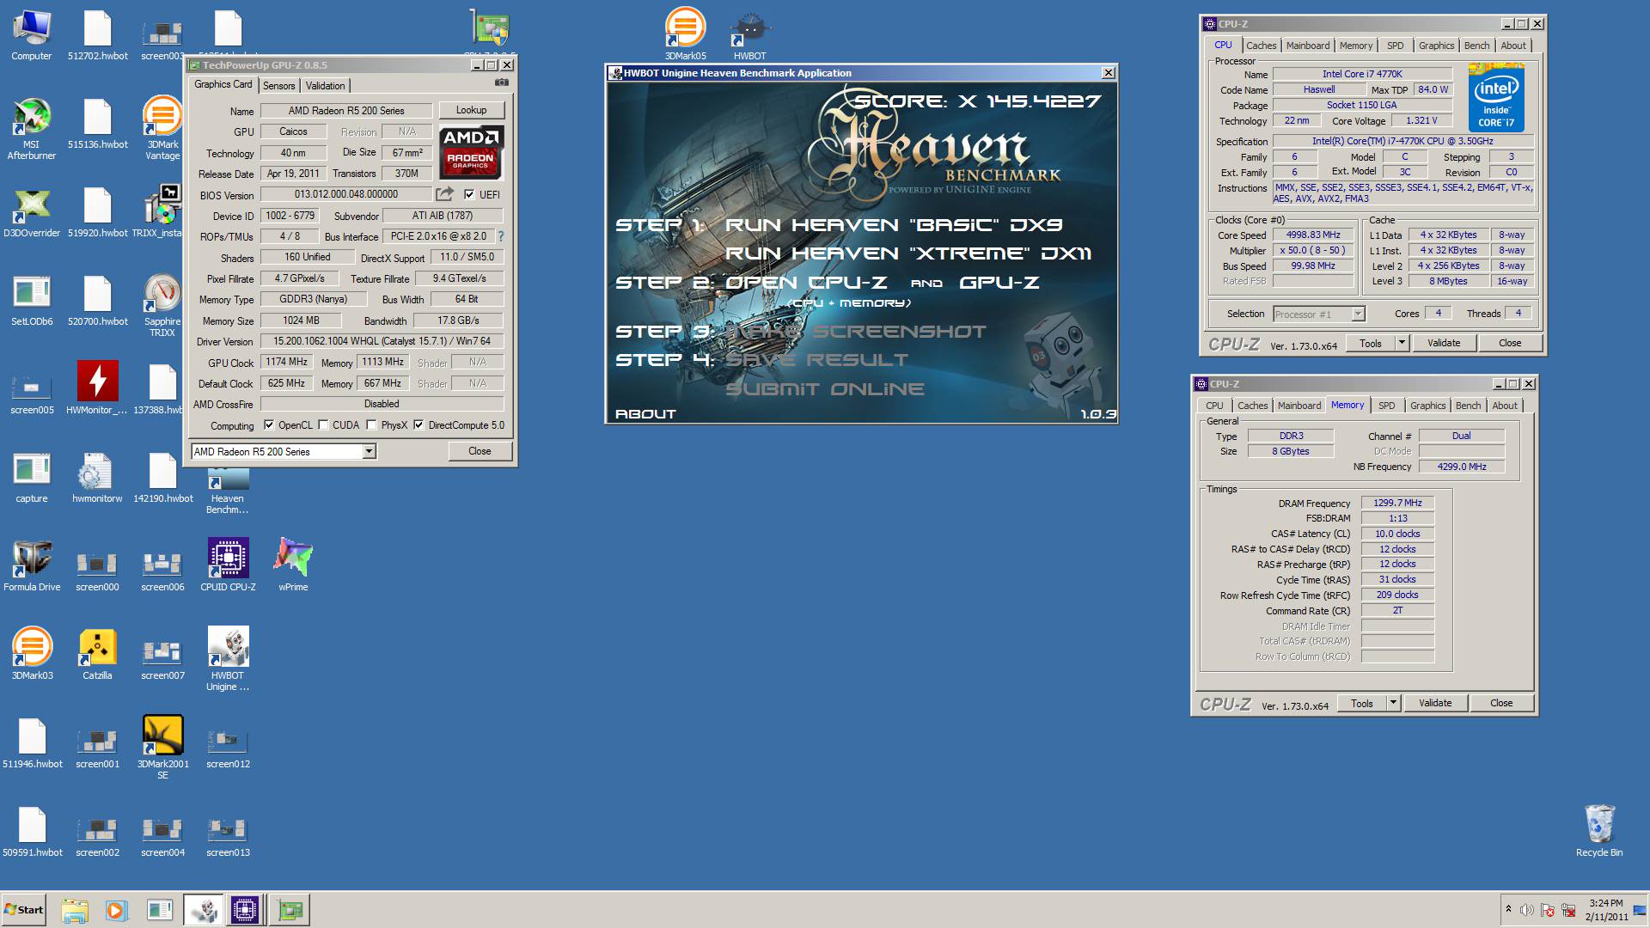Open Windows Explorer from taskbar
The image size is (1650, 928).
tap(75, 910)
